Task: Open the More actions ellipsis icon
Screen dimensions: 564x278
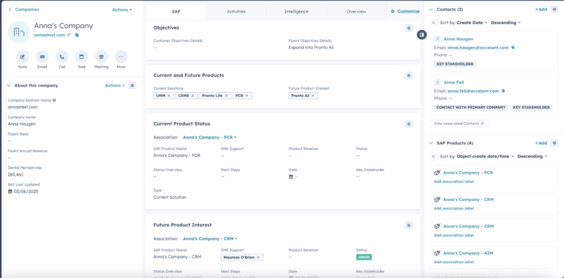Action: click(121, 57)
